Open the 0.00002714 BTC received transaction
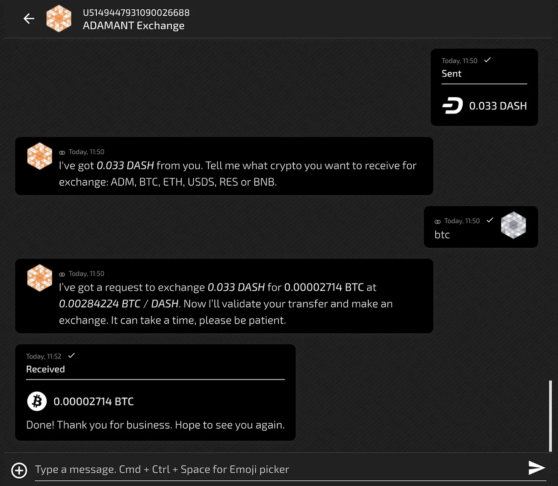 (x=155, y=392)
